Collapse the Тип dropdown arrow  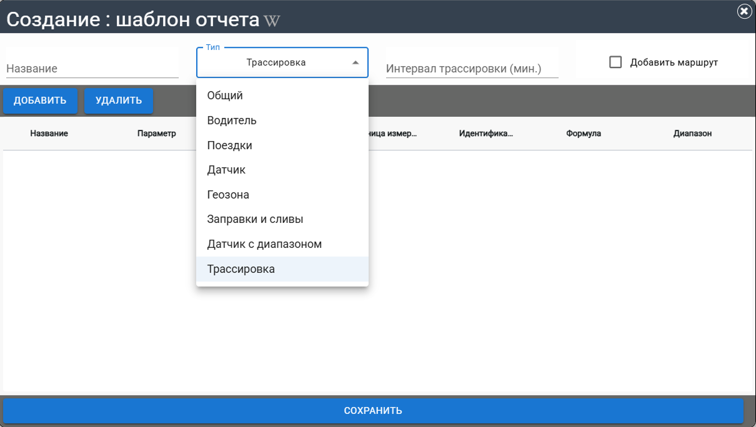pyautogui.click(x=356, y=63)
